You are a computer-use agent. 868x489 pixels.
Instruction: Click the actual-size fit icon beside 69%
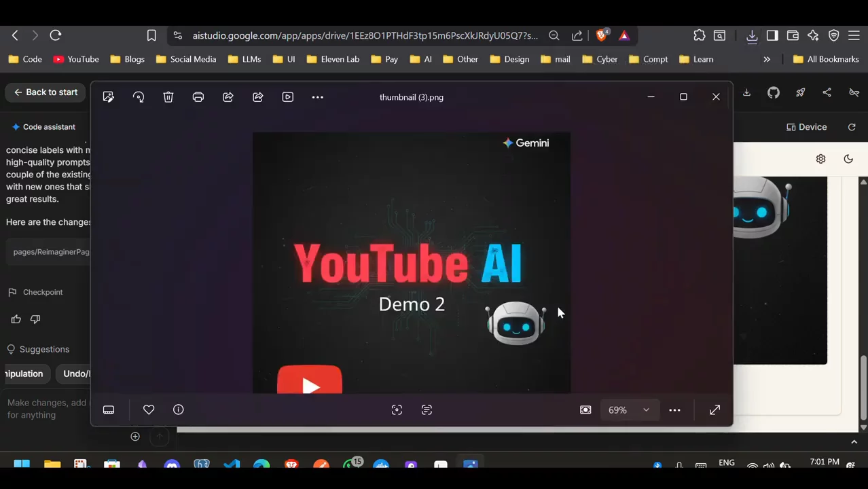pyautogui.click(x=585, y=410)
